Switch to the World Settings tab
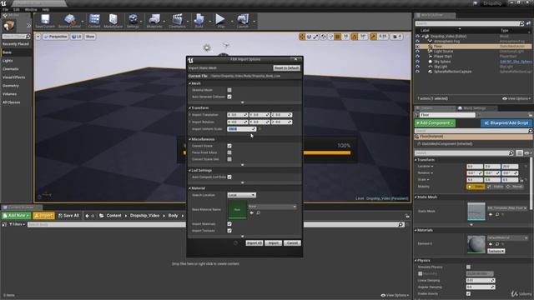The height and width of the screenshot is (300, 534). (x=474, y=108)
